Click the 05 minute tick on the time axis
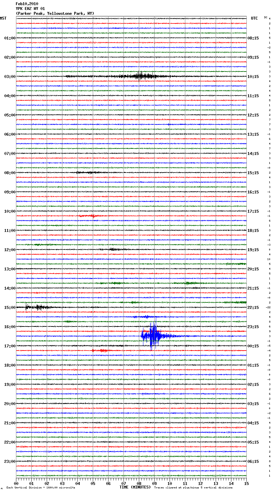 93,483
